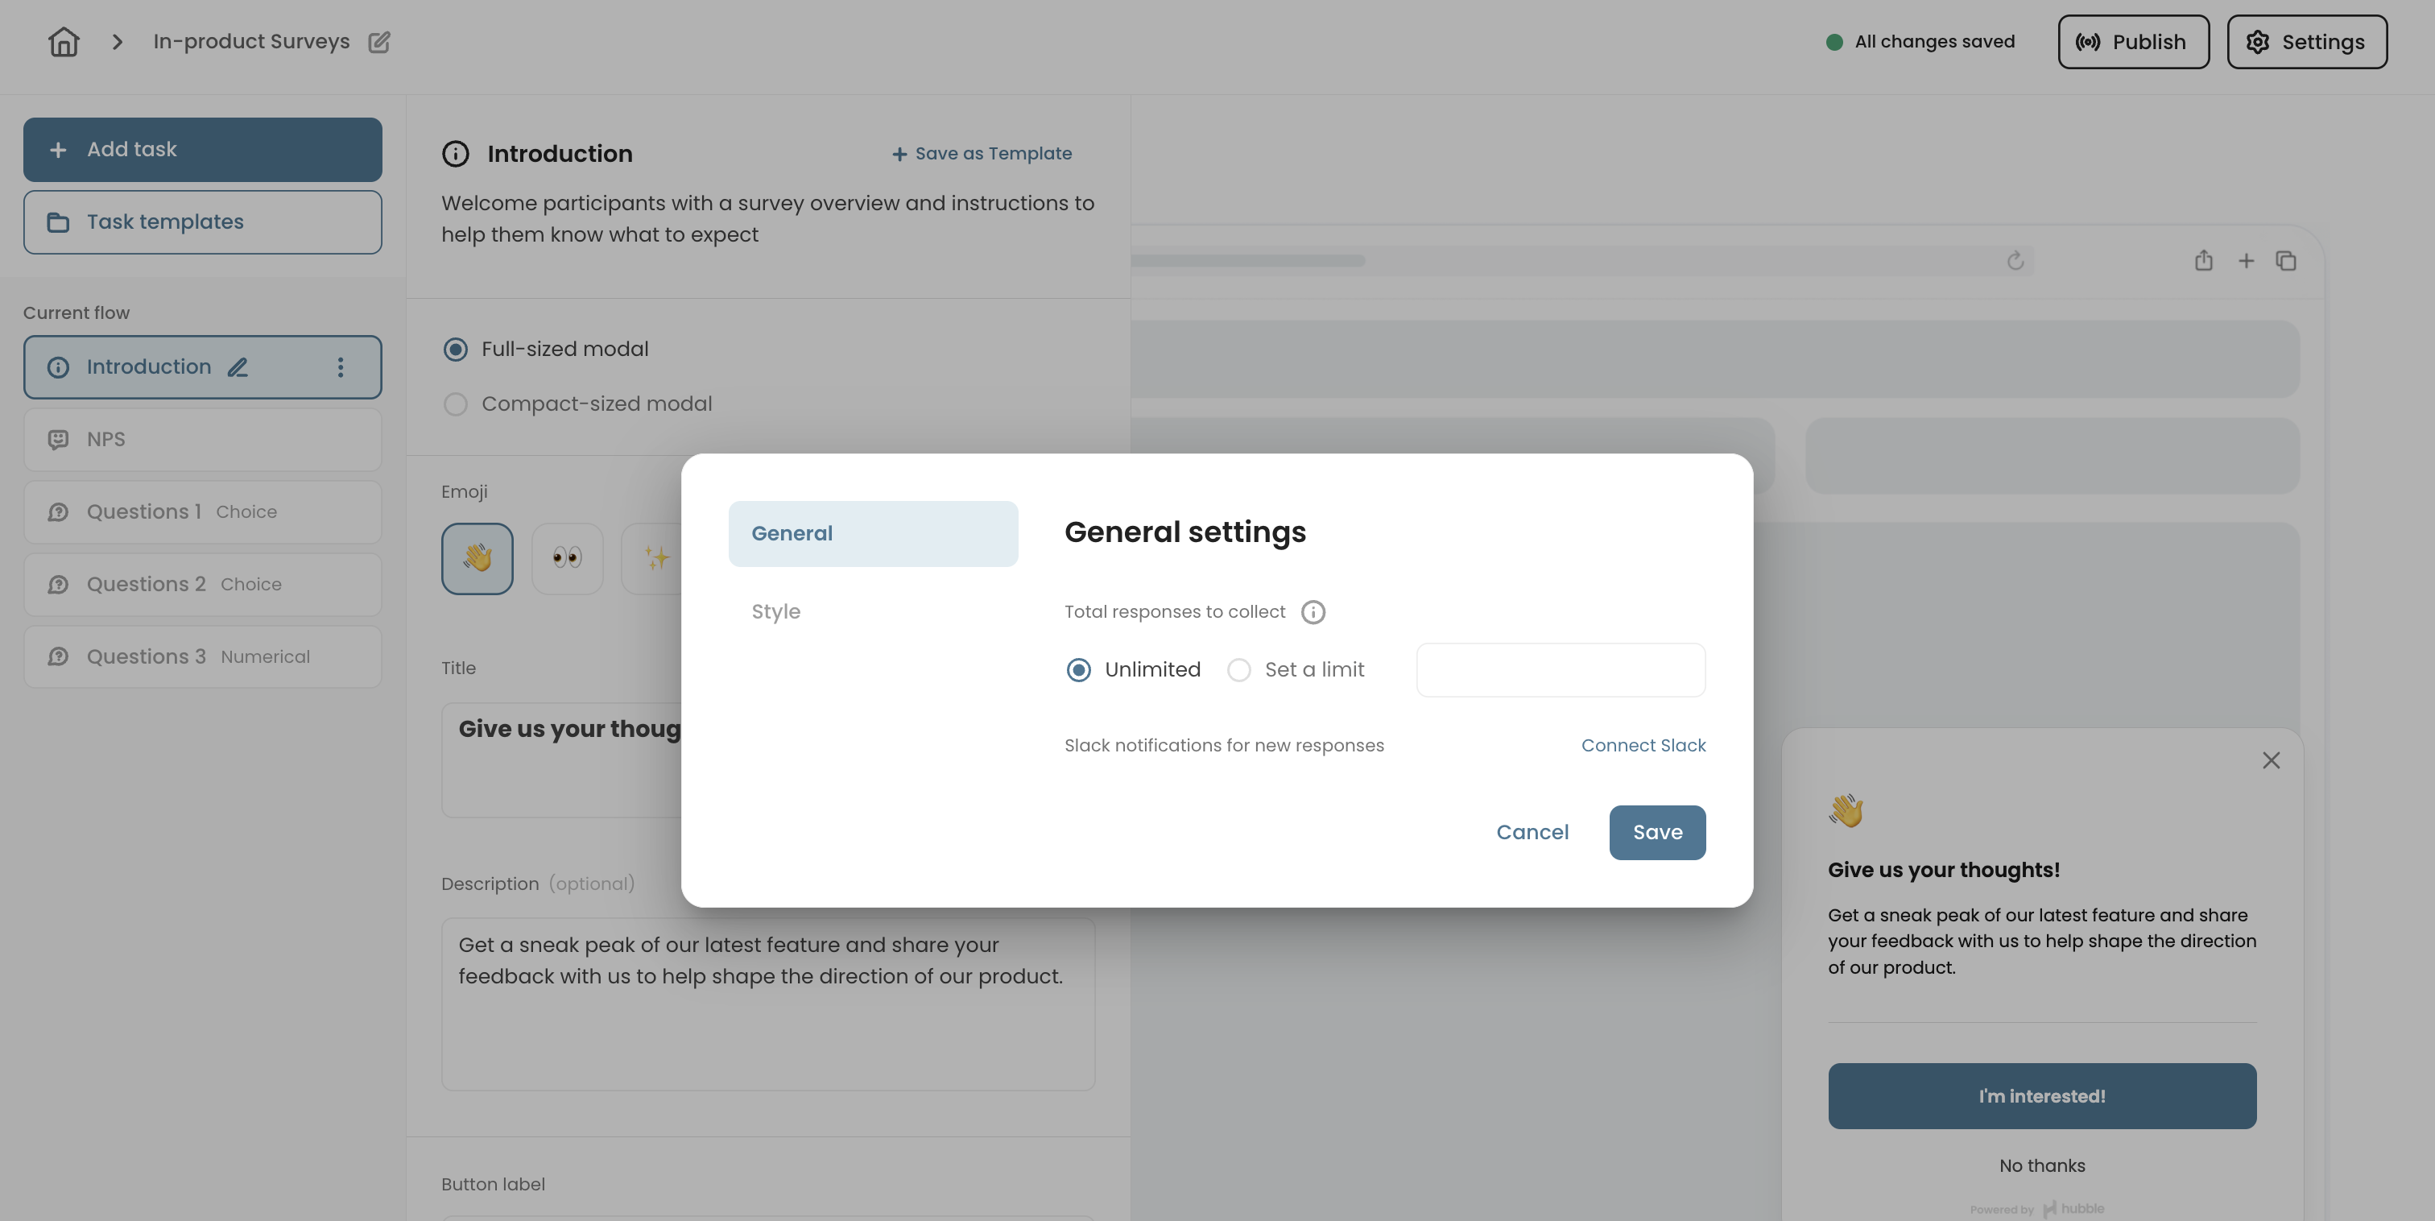2435x1221 pixels.
Task: Click the No thanks link
Action: tap(2042, 1166)
